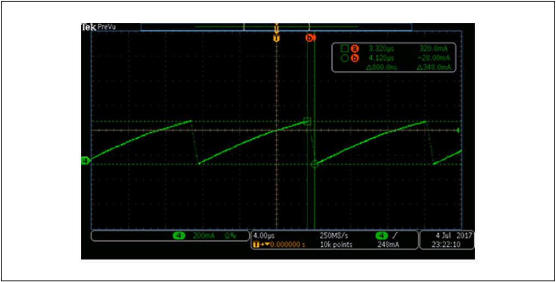The image size is (556, 282).
Task: Click the 10k points record length
Action: pyautogui.click(x=336, y=245)
